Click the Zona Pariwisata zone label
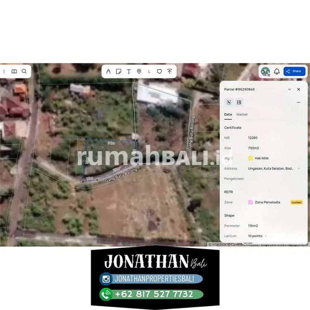 (x=267, y=202)
